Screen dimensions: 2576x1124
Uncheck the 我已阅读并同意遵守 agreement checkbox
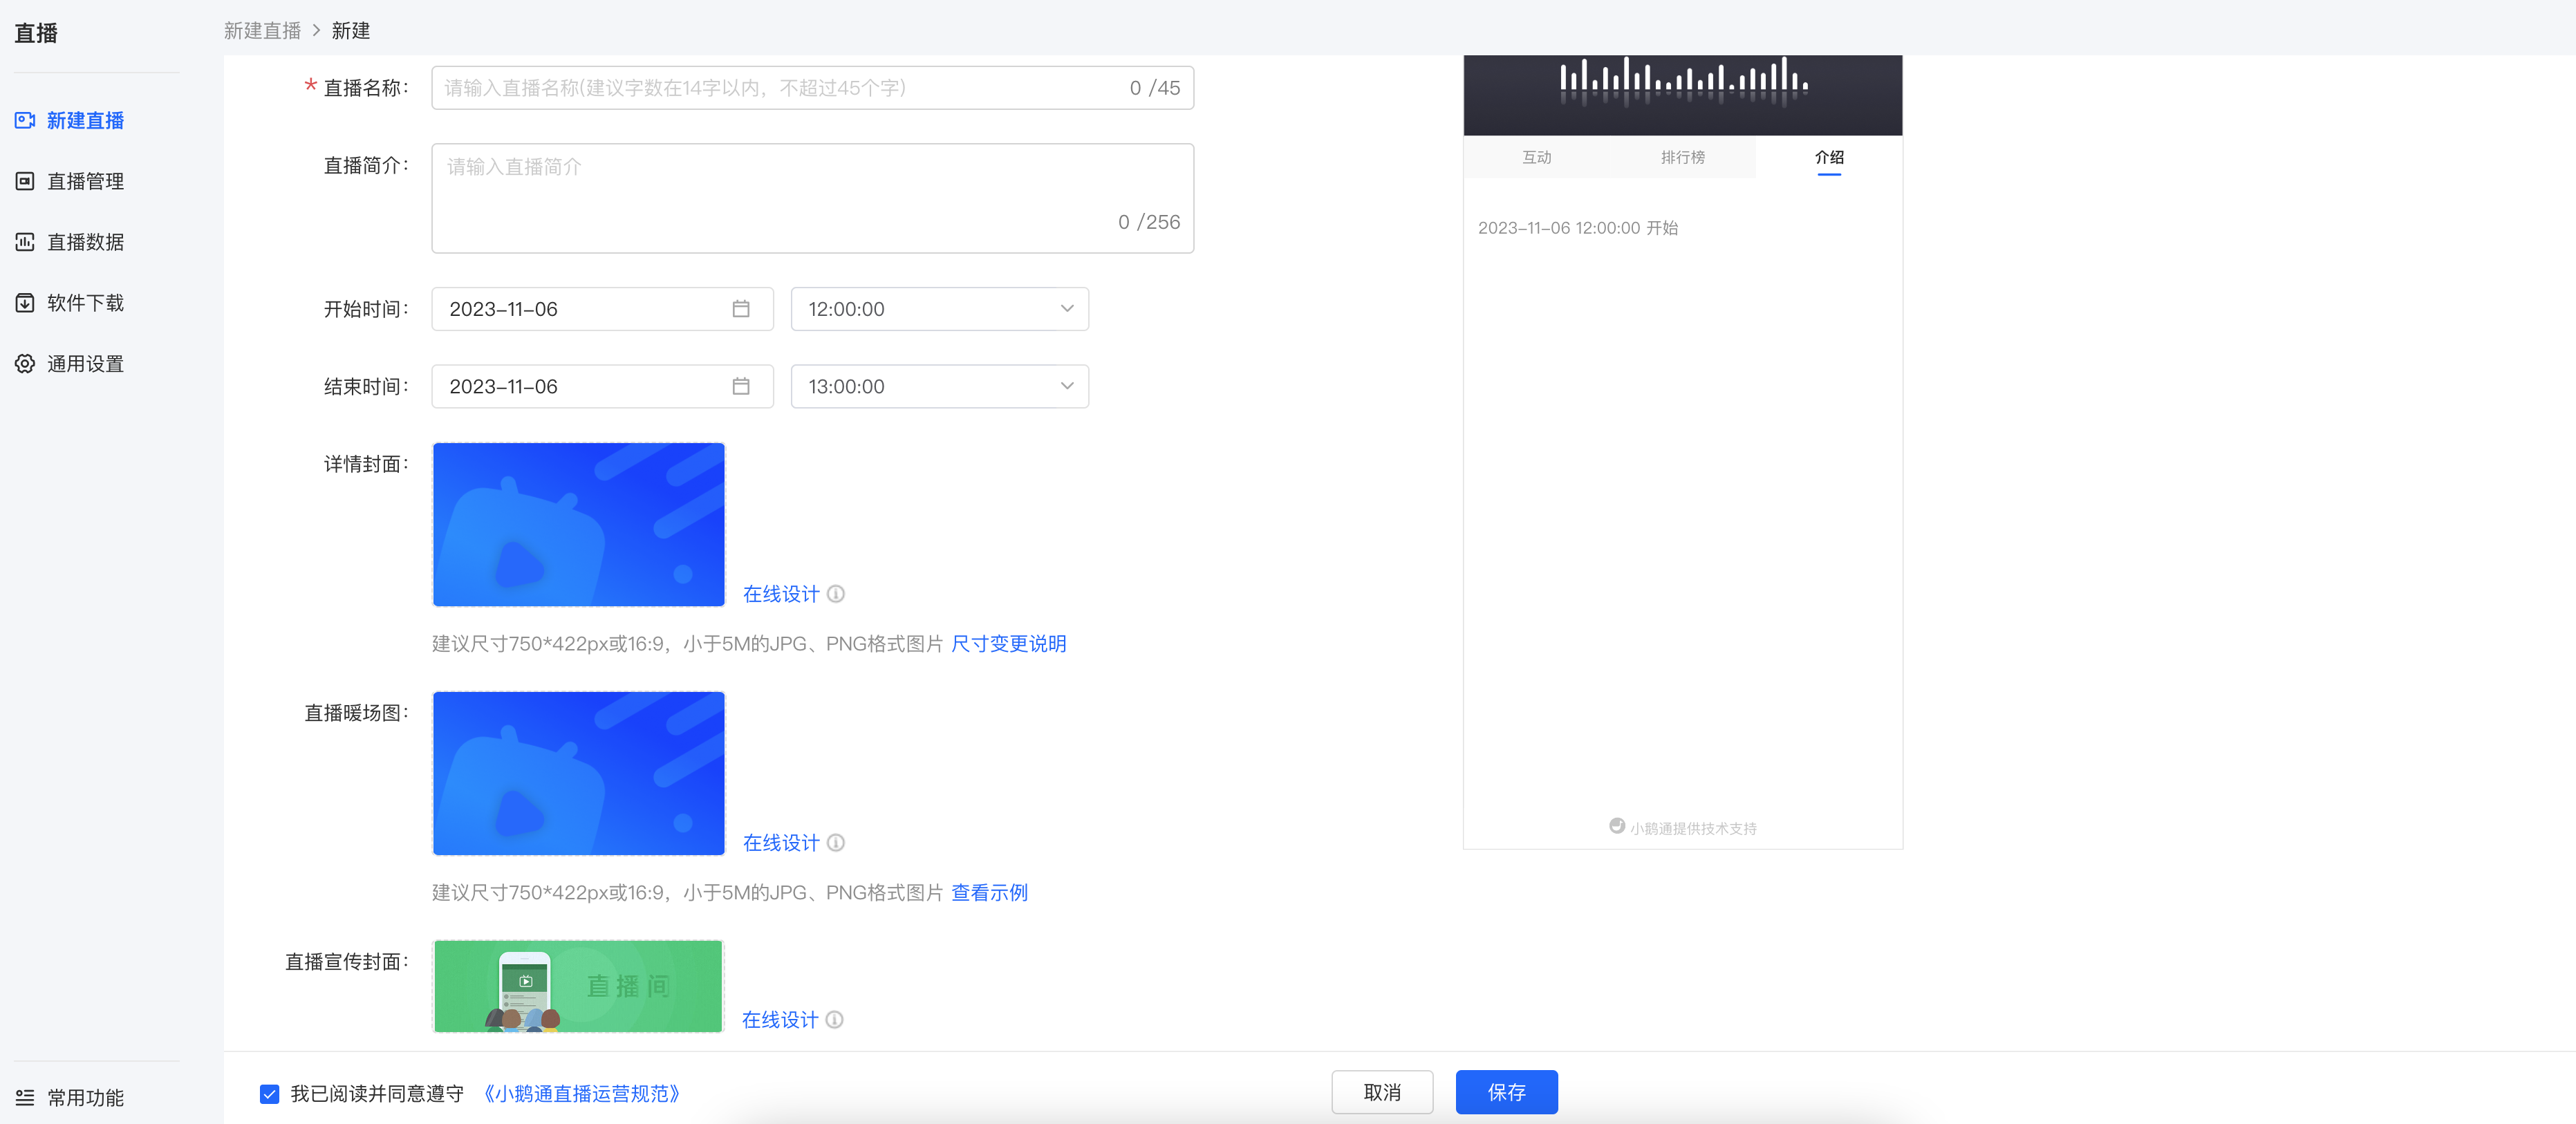270,1094
